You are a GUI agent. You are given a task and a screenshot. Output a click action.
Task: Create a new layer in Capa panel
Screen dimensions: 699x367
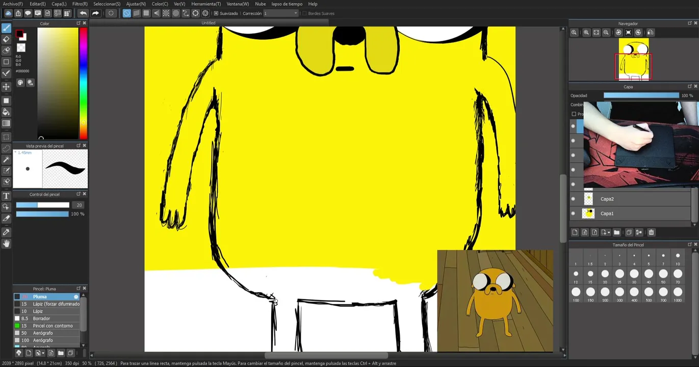coord(575,232)
